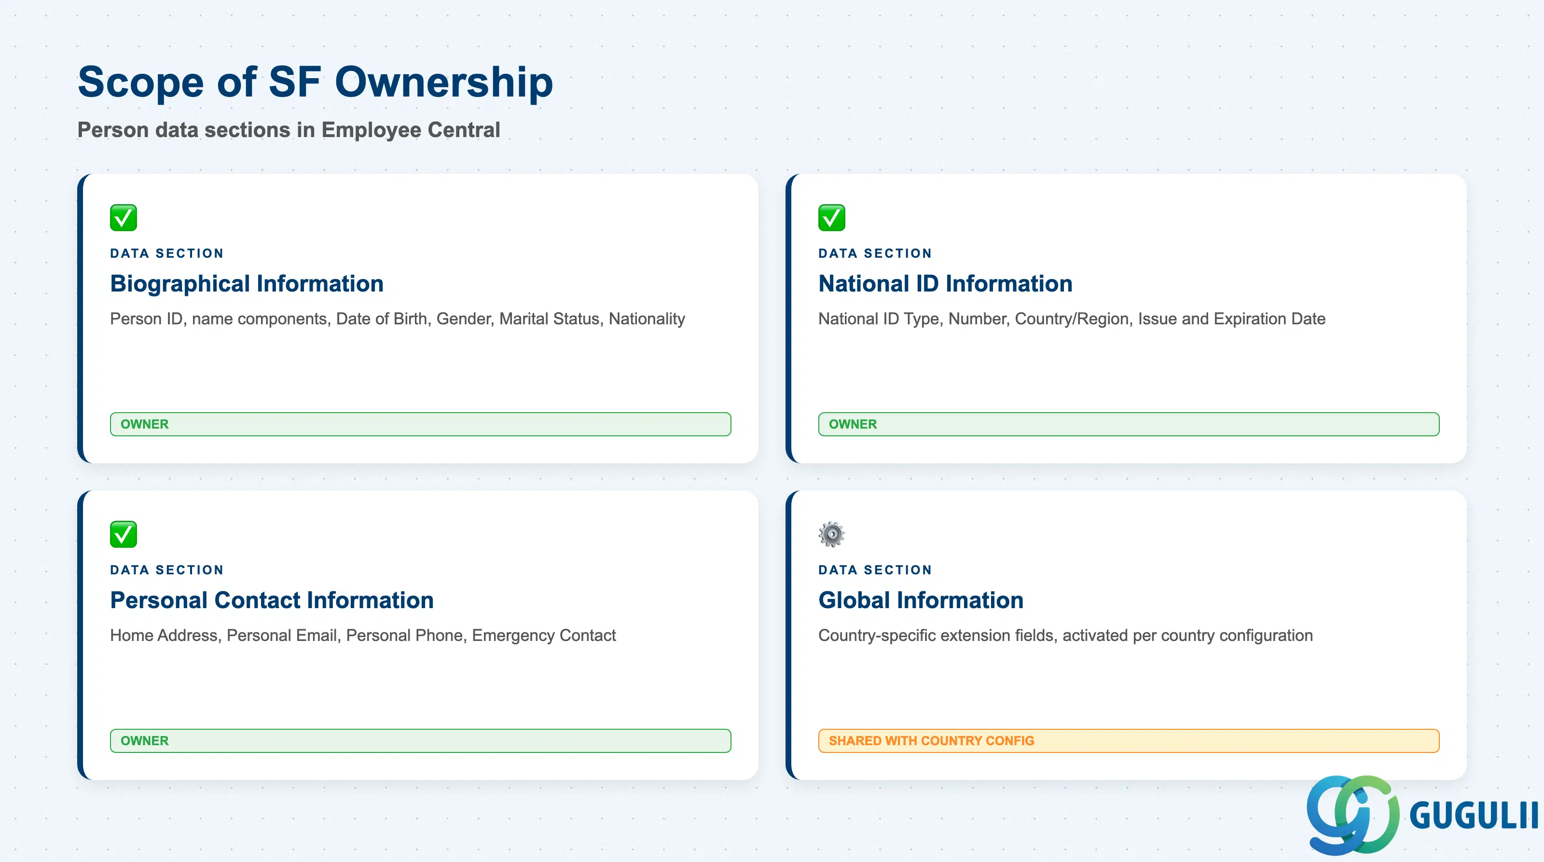
Task: Click the SHARED WITH COUNTRY CONFIG badge
Action: [x=1129, y=740]
